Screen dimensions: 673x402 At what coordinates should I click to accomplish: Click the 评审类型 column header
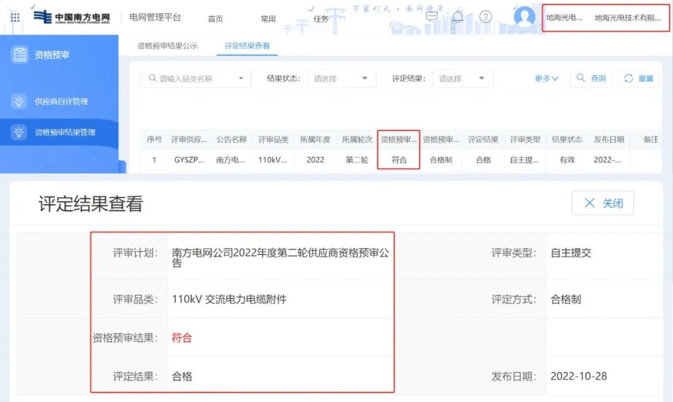[x=525, y=139]
